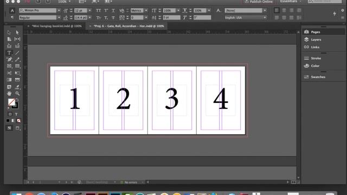347x195 pixels.
Task: Choose the Gap tool
Action: pos(17,39)
